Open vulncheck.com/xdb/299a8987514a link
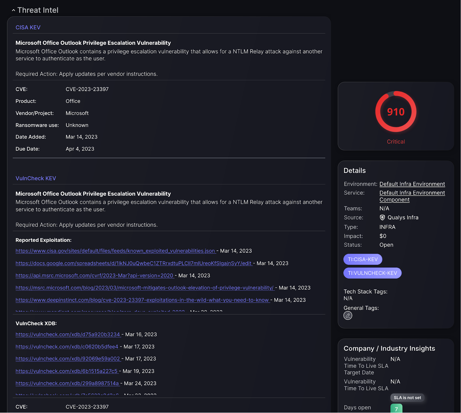Screen dimensions: 461x413 [67, 383]
